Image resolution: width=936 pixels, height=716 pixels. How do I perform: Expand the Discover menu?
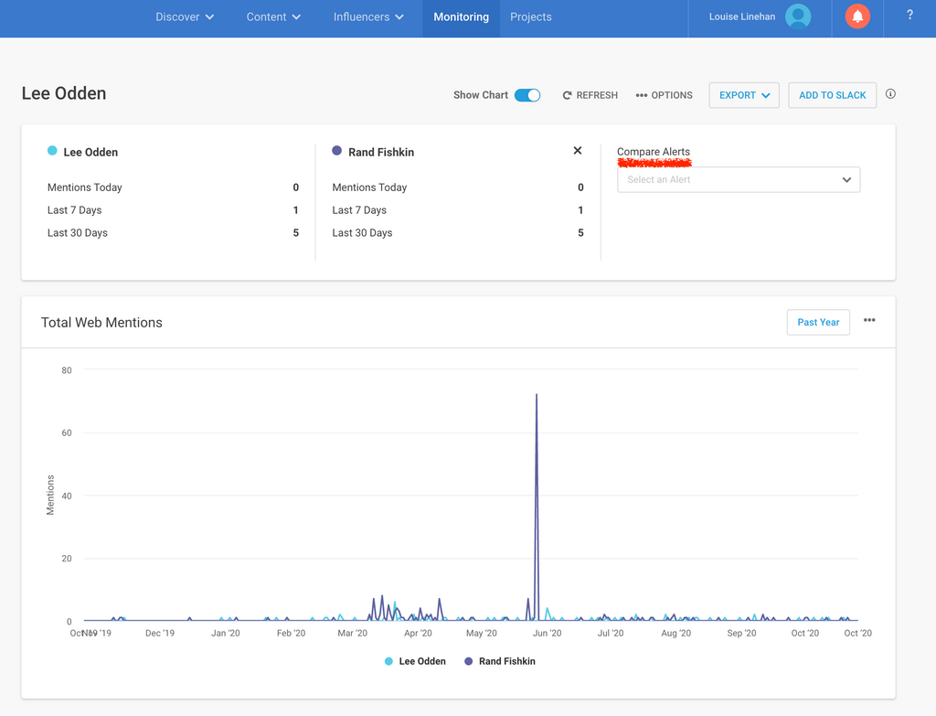point(185,16)
